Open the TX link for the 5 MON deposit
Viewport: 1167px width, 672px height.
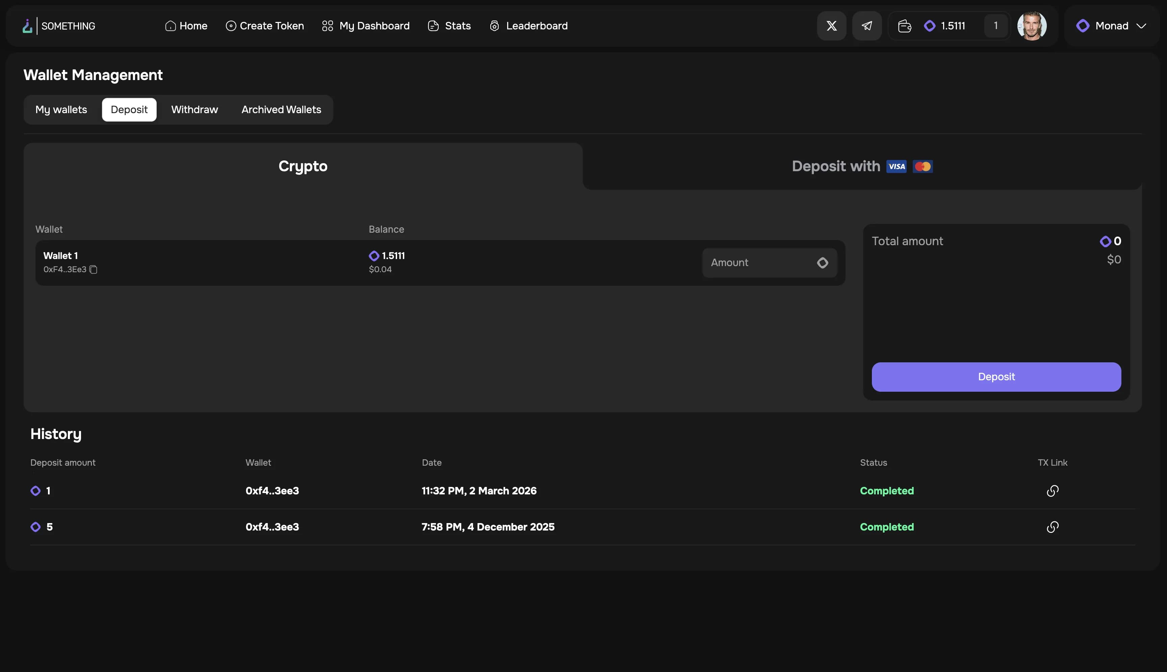(1053, 526)
